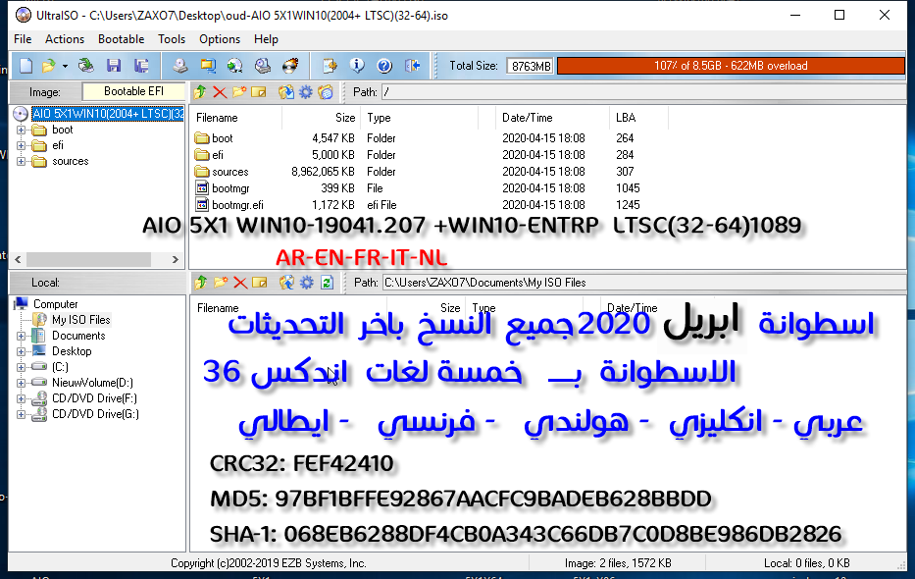Click the notepad with gear toolbar icon

tap(330, 66)
